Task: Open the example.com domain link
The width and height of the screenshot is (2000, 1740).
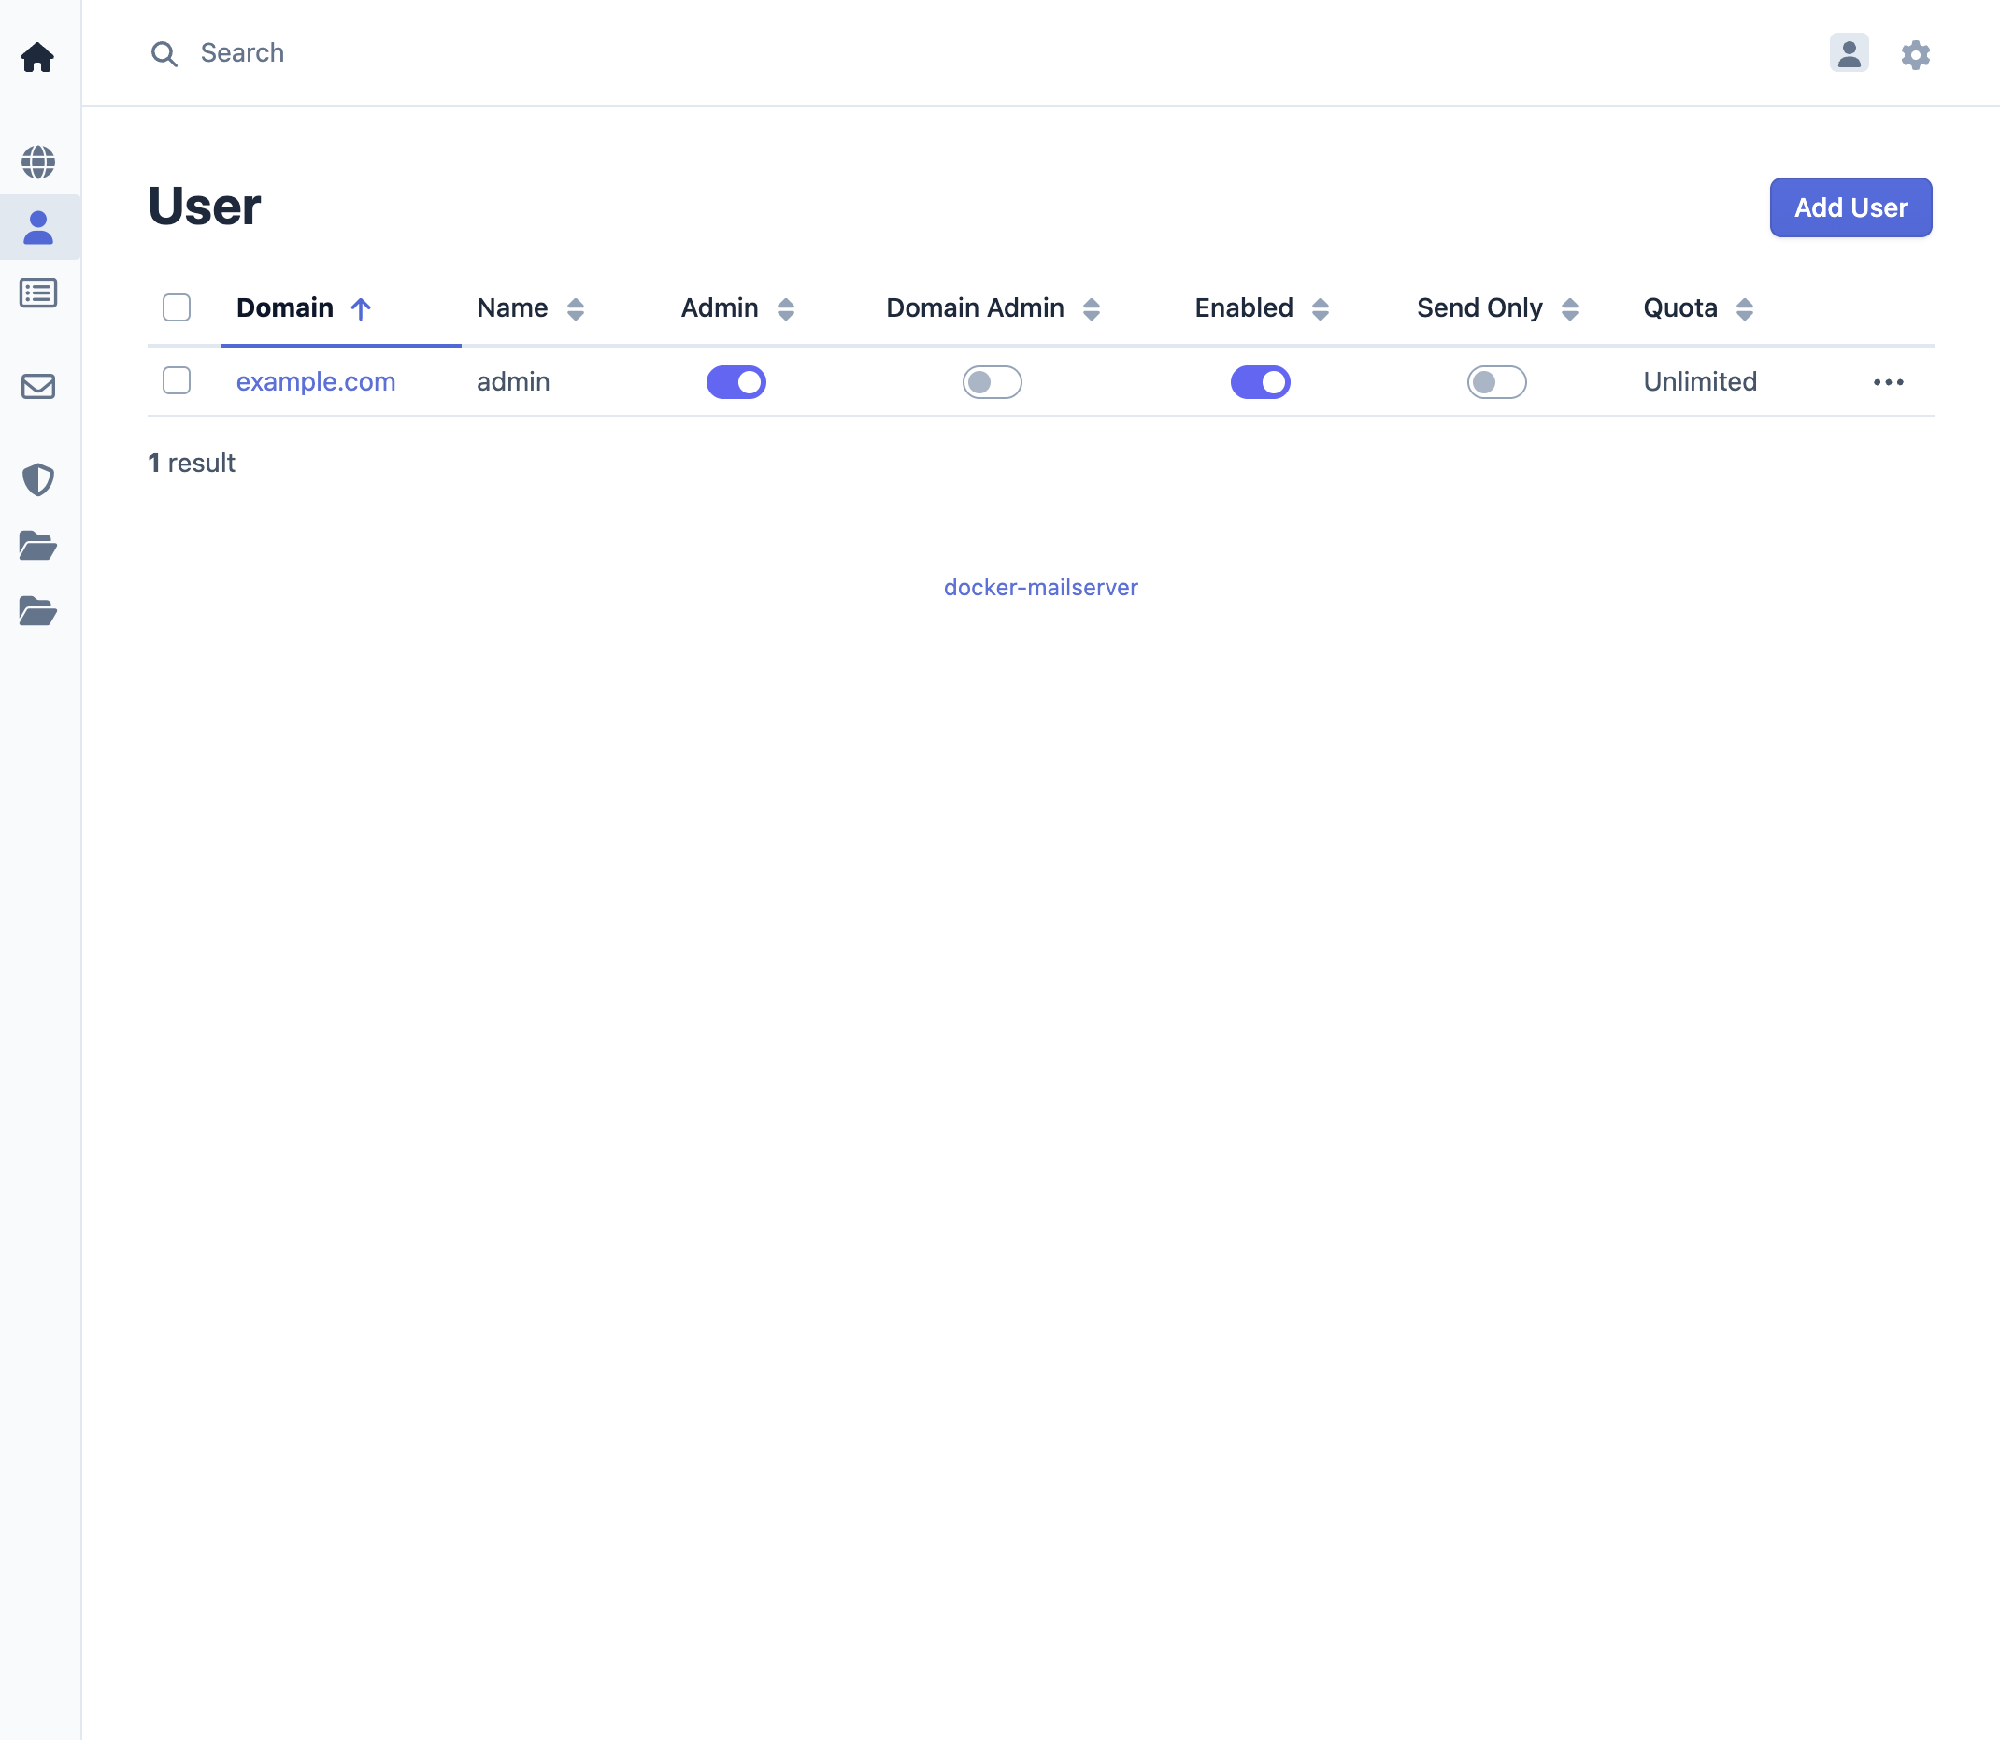Action: pyautogui.click(x=315, y=381)
